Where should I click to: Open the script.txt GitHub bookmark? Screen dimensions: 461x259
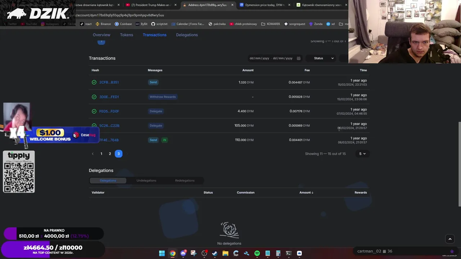tap(159, 24)
